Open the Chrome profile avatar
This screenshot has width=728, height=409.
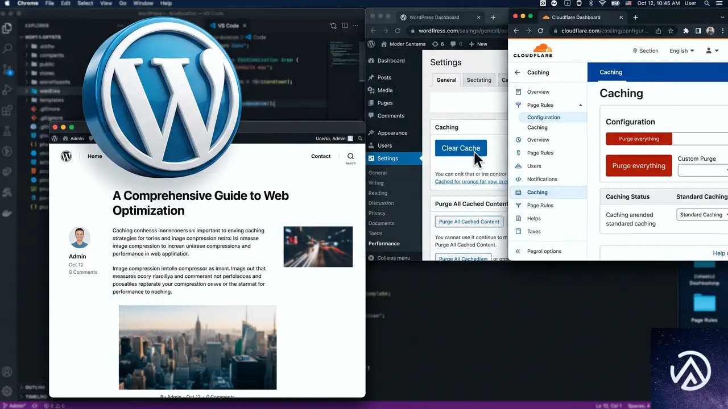click(x=710, y=31)
